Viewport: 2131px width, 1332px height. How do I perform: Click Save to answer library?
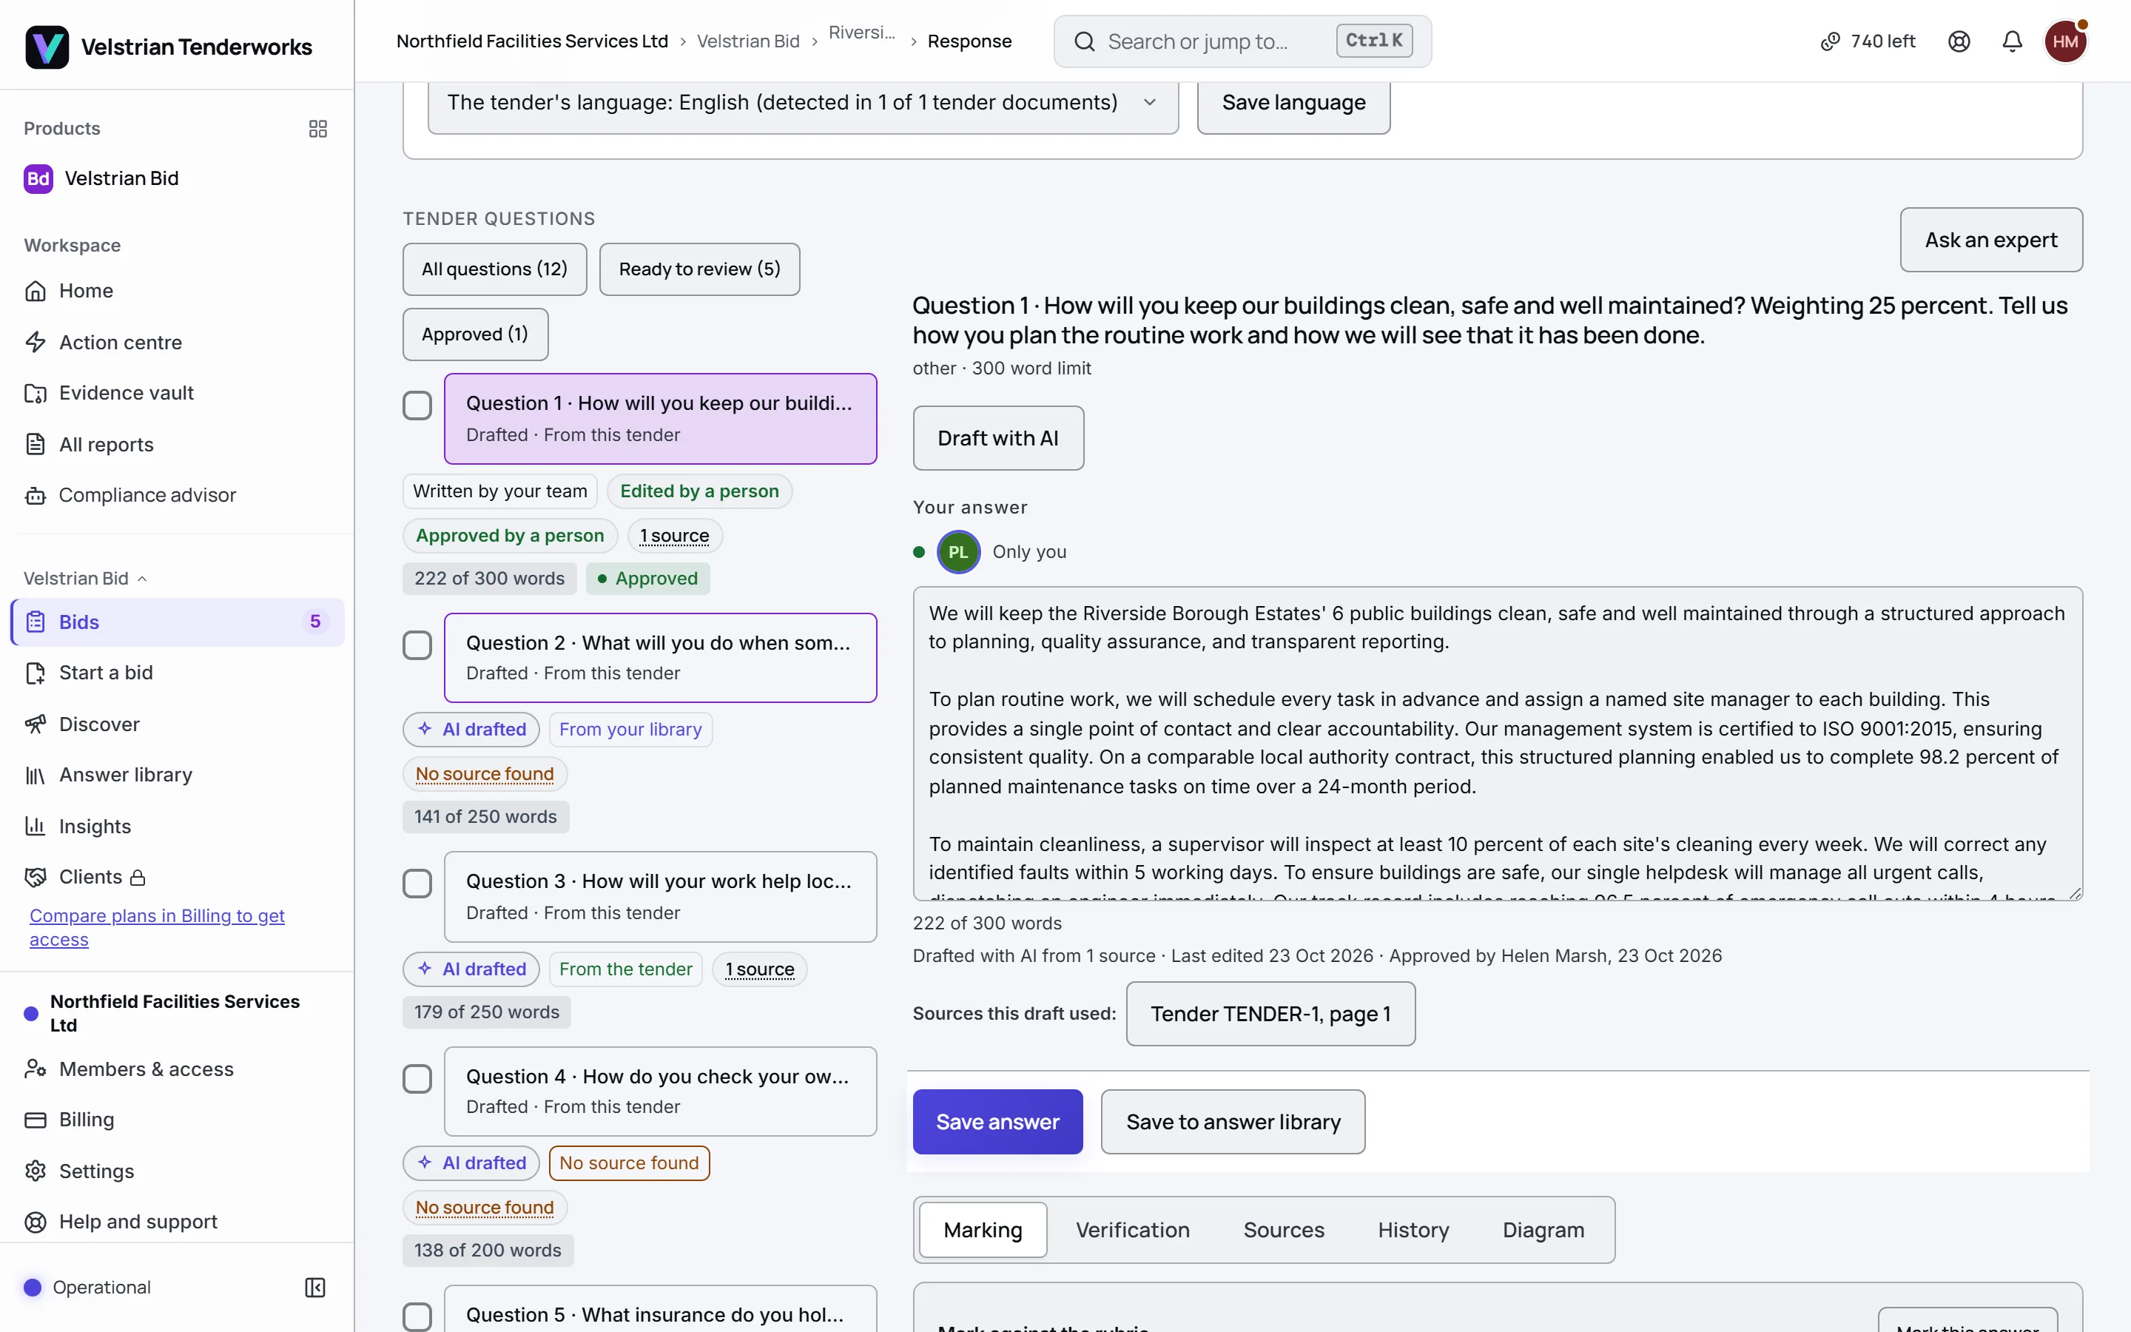(1233, 1121)
